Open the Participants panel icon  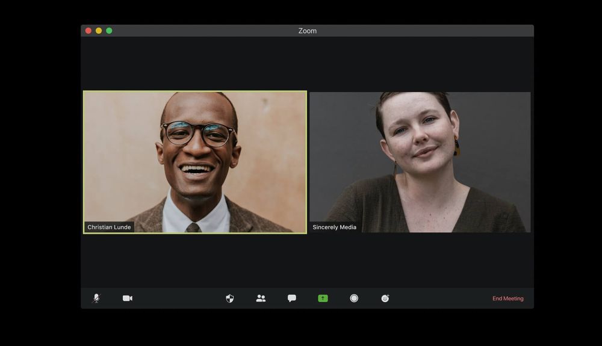click(x=261, y=298)
